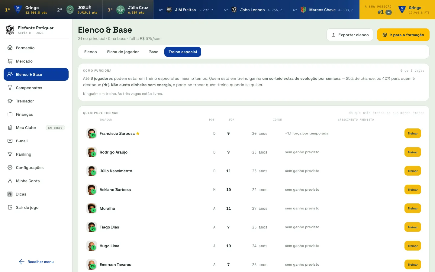Click Treinar for Tiago Dias
The image size is (435, 272).
[413, 227]
